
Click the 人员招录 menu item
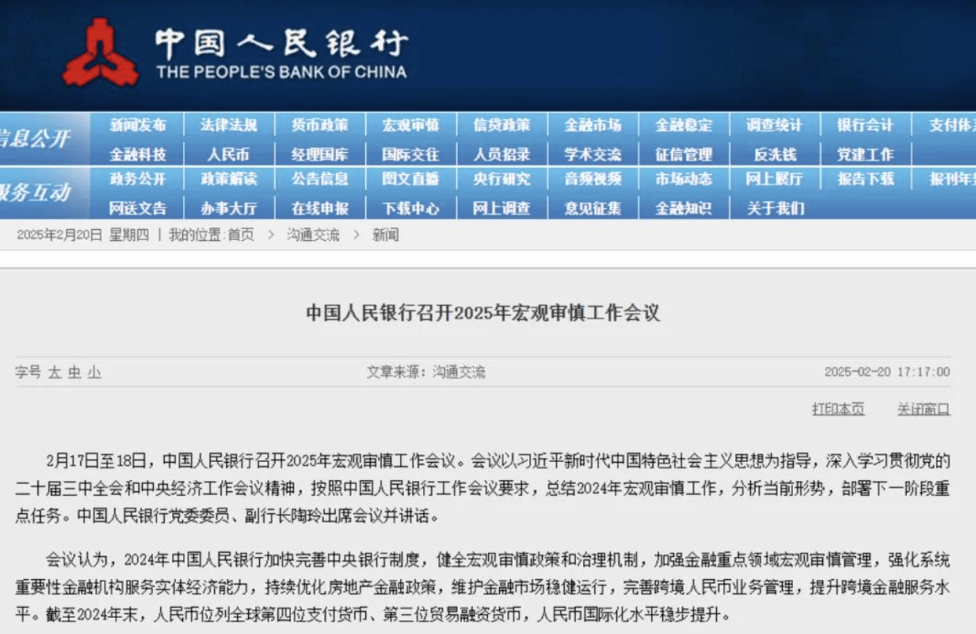pyautogui.click(x=501, y=154)
